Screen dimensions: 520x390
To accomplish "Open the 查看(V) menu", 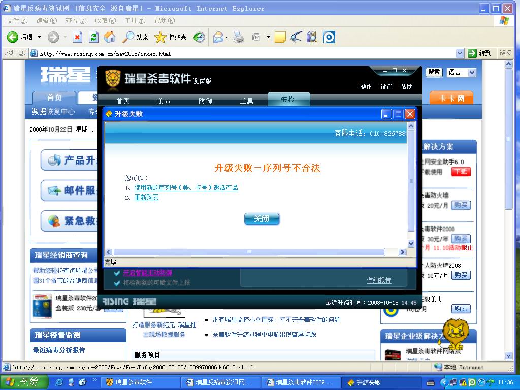I will point(76,20).
